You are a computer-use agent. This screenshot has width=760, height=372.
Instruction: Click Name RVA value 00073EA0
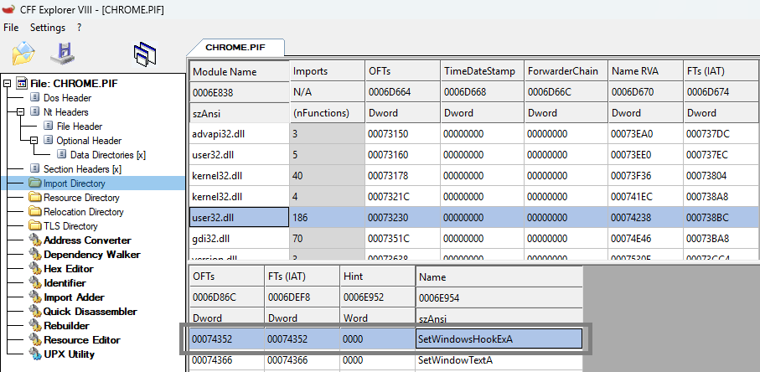[x=645, y=134]
